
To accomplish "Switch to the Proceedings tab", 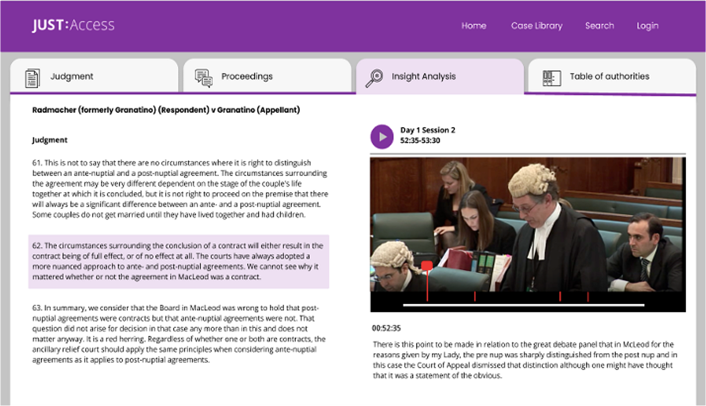I will pos(267,76).
